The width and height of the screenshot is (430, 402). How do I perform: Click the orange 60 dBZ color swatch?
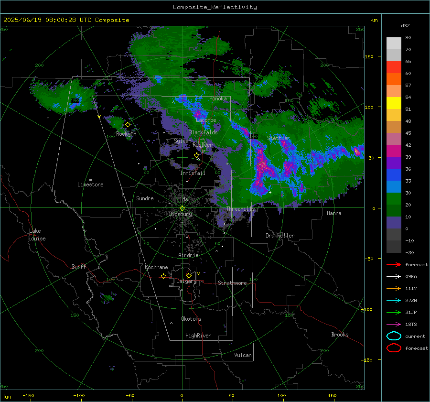[x=394, y=79]
